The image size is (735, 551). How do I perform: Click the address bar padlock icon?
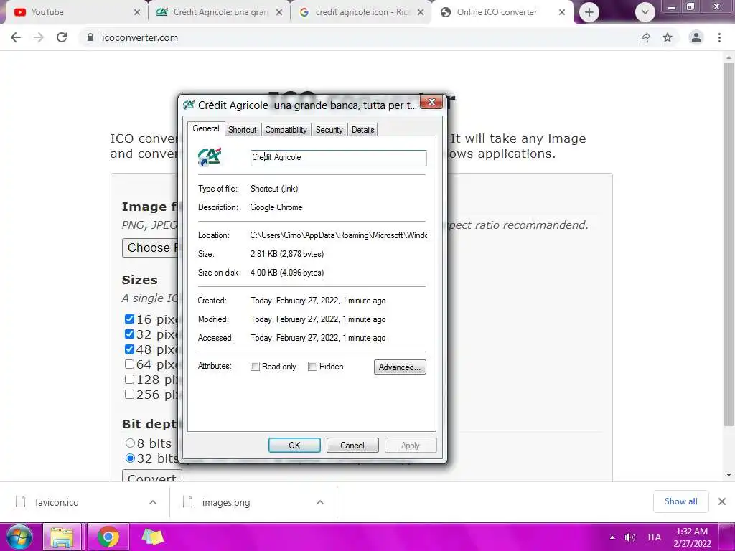90,37
